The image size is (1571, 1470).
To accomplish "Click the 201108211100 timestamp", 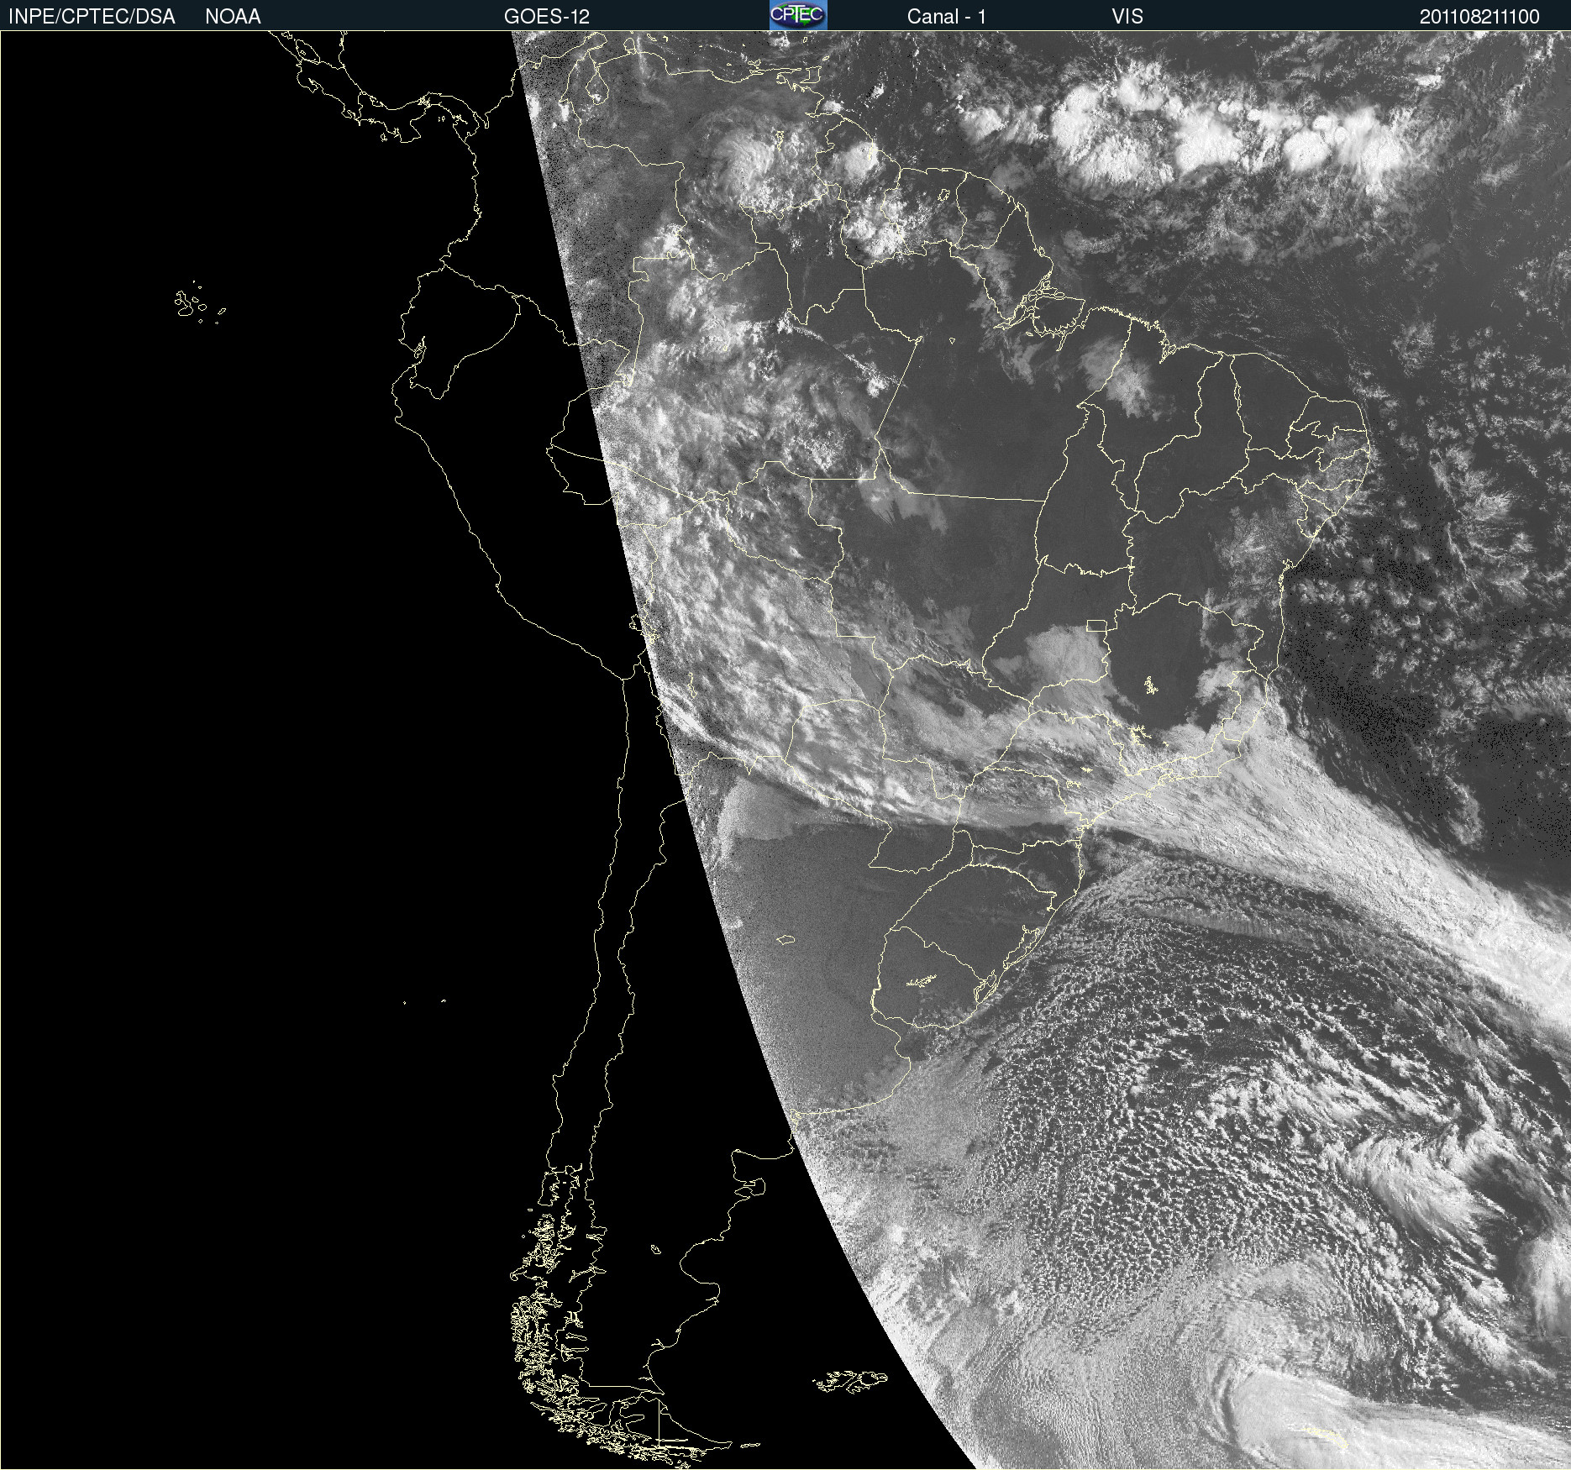I will pos(1479,17).
